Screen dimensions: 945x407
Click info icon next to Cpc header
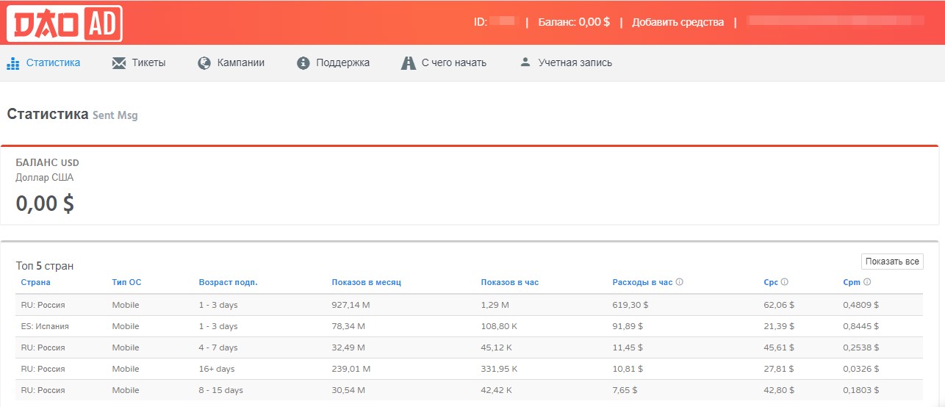click(x=785, y=282)
